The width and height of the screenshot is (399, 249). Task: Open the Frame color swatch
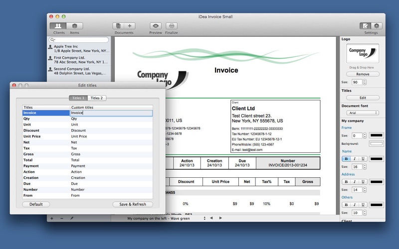coord(377,135)
